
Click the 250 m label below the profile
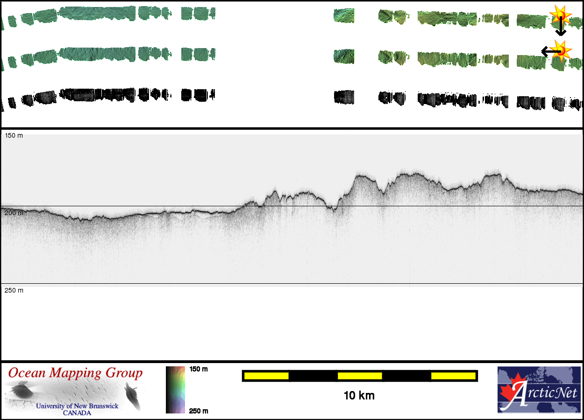pos(14,290)
